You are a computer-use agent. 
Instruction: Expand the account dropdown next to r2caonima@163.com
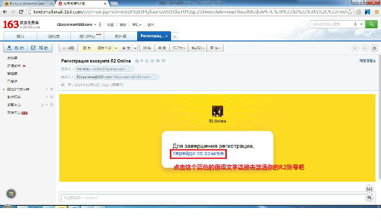click(x=95, y=25)
